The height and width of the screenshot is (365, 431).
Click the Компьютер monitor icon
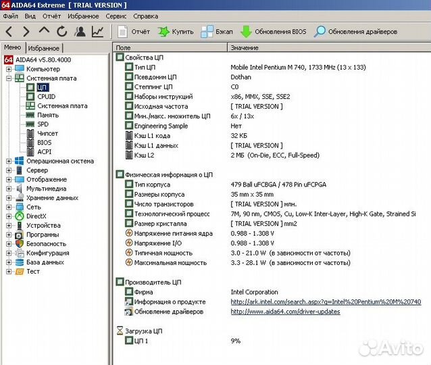(19, 69)
